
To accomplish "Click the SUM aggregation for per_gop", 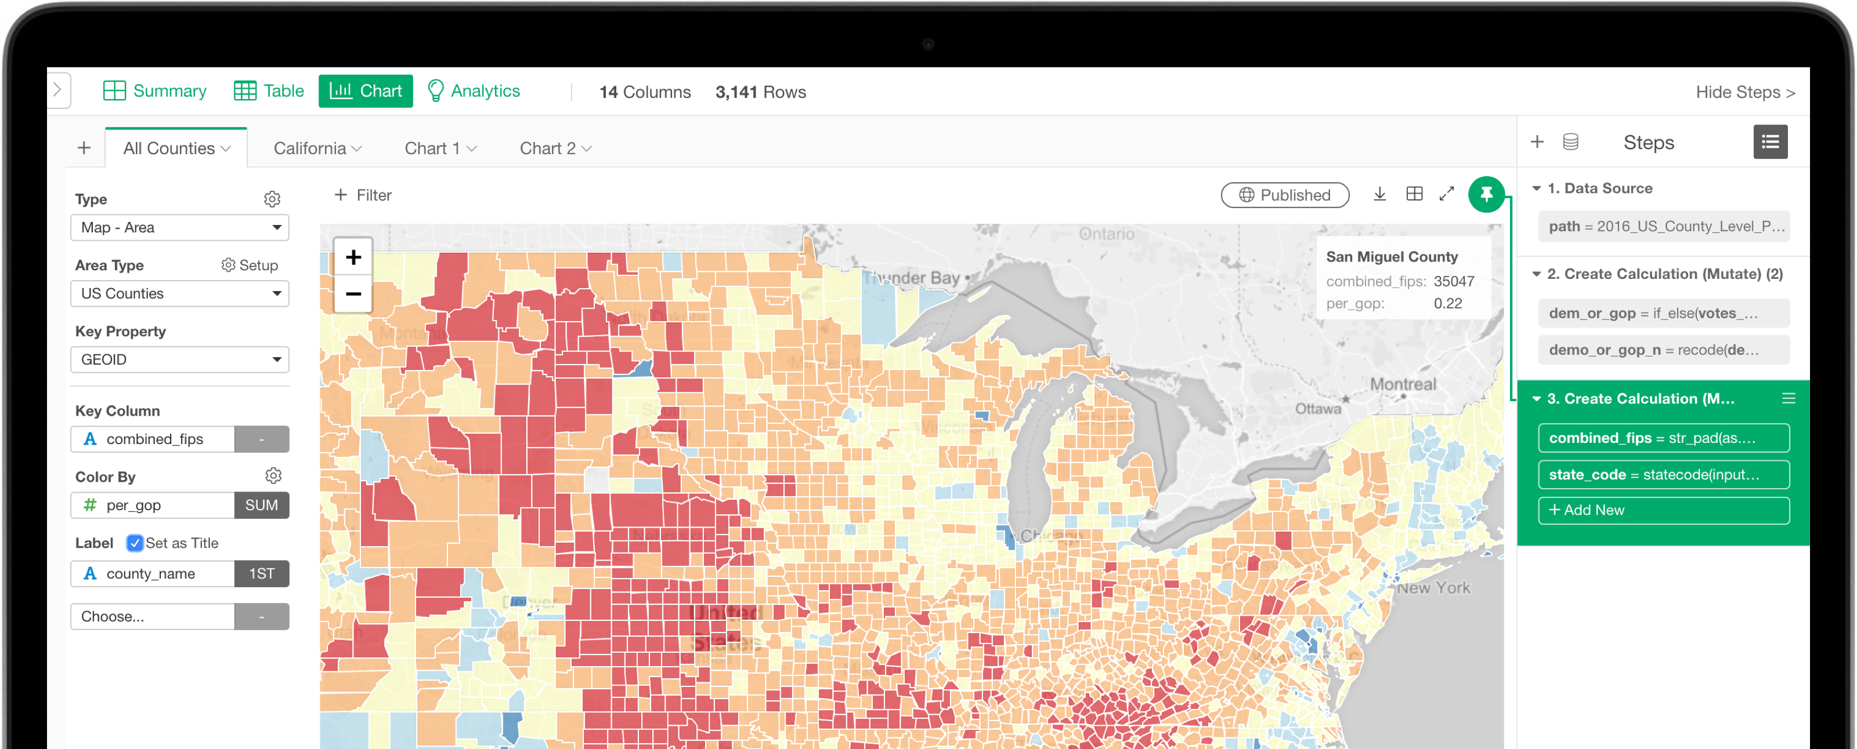I will pos(261,506).
